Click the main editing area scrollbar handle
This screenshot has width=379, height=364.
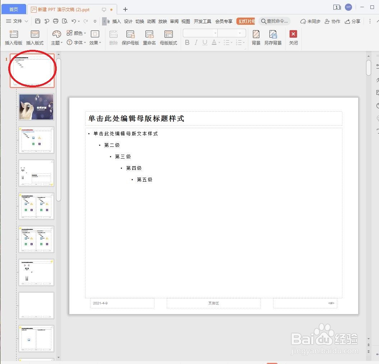(368, 68)
